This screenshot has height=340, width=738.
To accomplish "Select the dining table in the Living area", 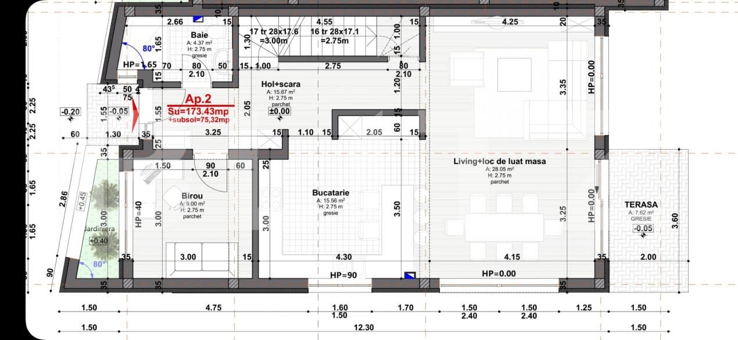I will pos(504,227).
